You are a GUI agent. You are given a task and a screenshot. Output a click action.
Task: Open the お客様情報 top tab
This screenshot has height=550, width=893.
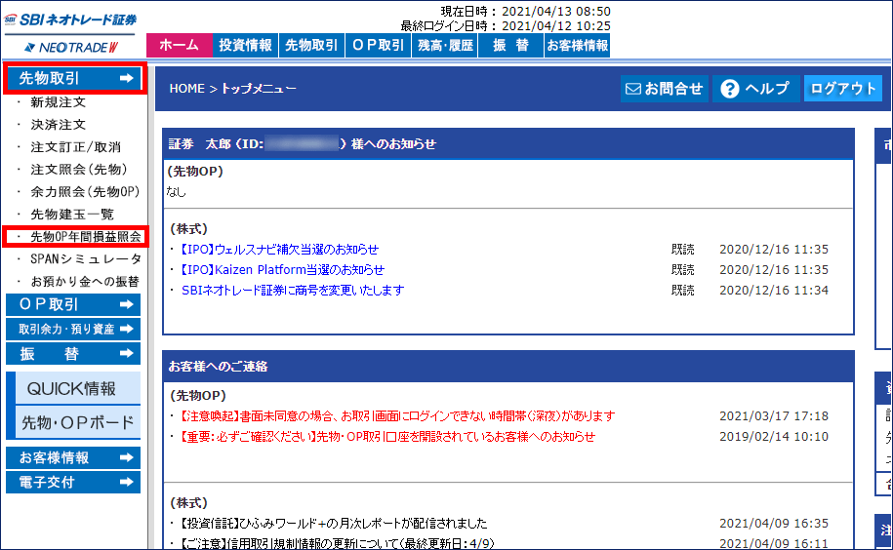[577, 46]
